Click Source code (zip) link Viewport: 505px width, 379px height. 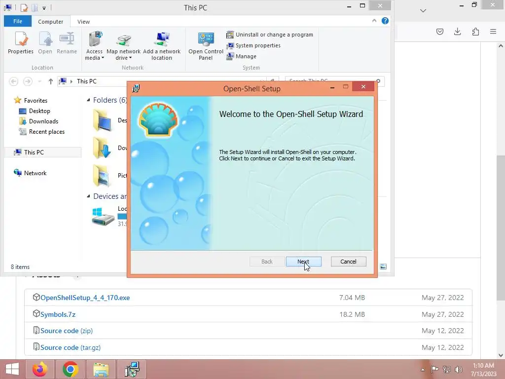tap(67, 331)
